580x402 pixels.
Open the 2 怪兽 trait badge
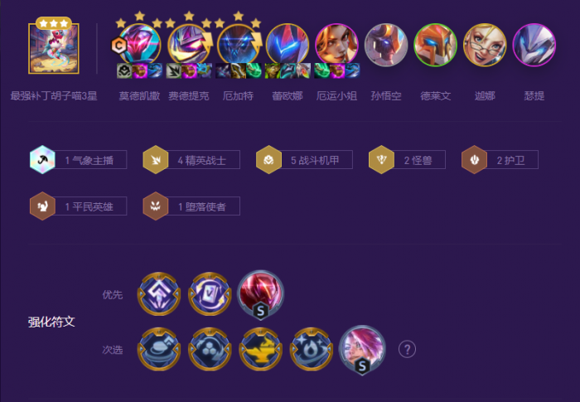click(x=408, y=159)
